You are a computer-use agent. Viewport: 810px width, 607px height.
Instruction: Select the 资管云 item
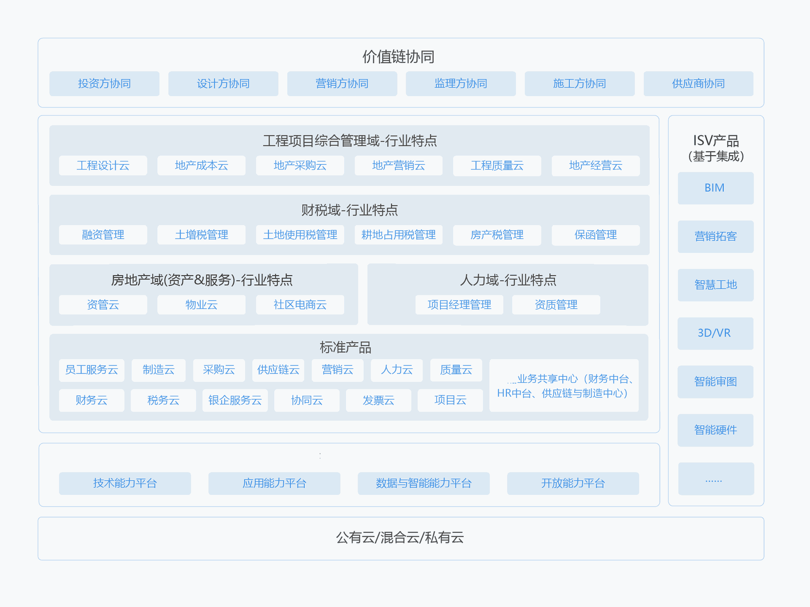[103, 305]
